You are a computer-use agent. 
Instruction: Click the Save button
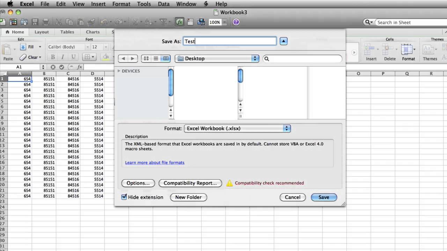pyautogui.click(x=324, y=197)
